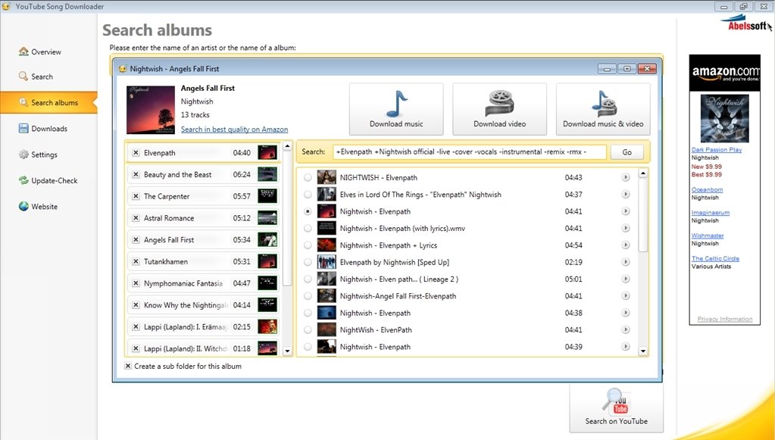Open the Website link in sidebar
This screenshot has width=775, height=440.
(38, 207)
